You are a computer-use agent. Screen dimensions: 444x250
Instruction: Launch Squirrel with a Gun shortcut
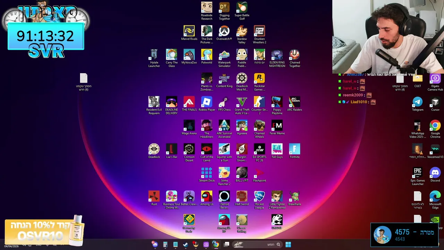click(x=224, y=152)
